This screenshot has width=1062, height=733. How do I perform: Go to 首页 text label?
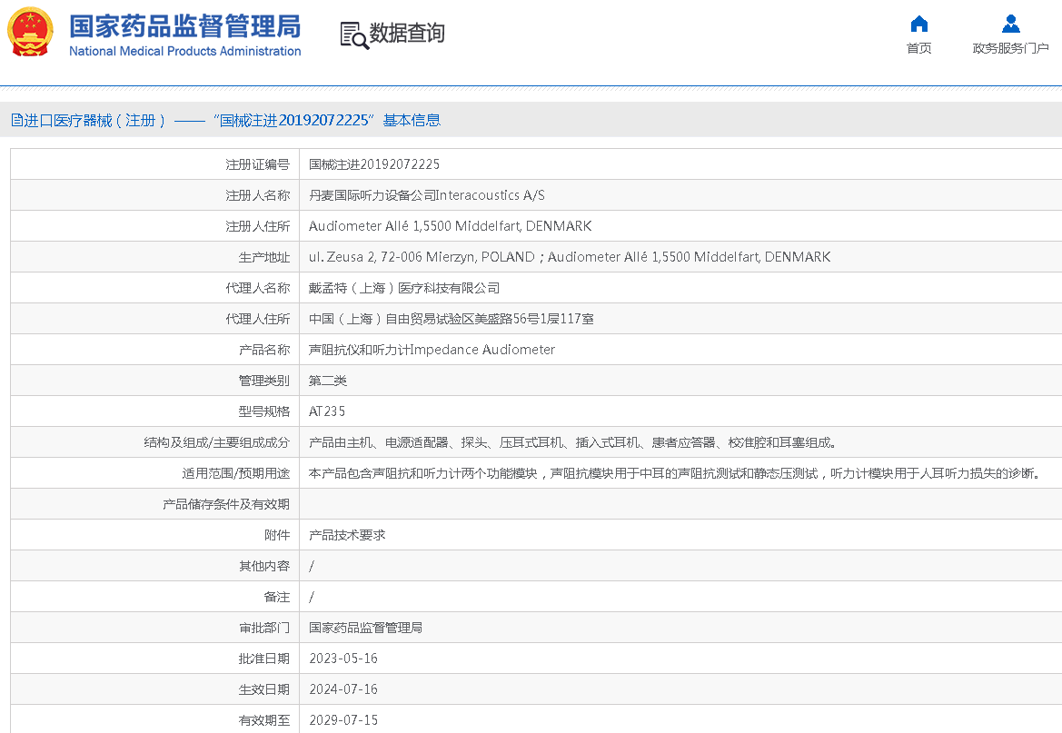click(x=918, y=48)
